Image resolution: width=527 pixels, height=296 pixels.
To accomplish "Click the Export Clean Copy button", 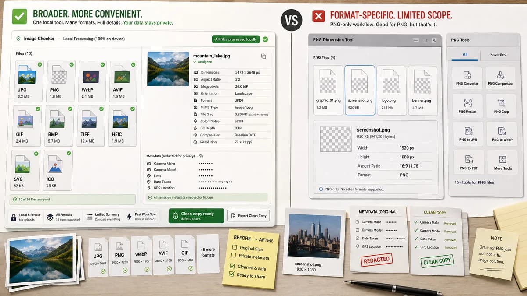I will tap(249, 216).
